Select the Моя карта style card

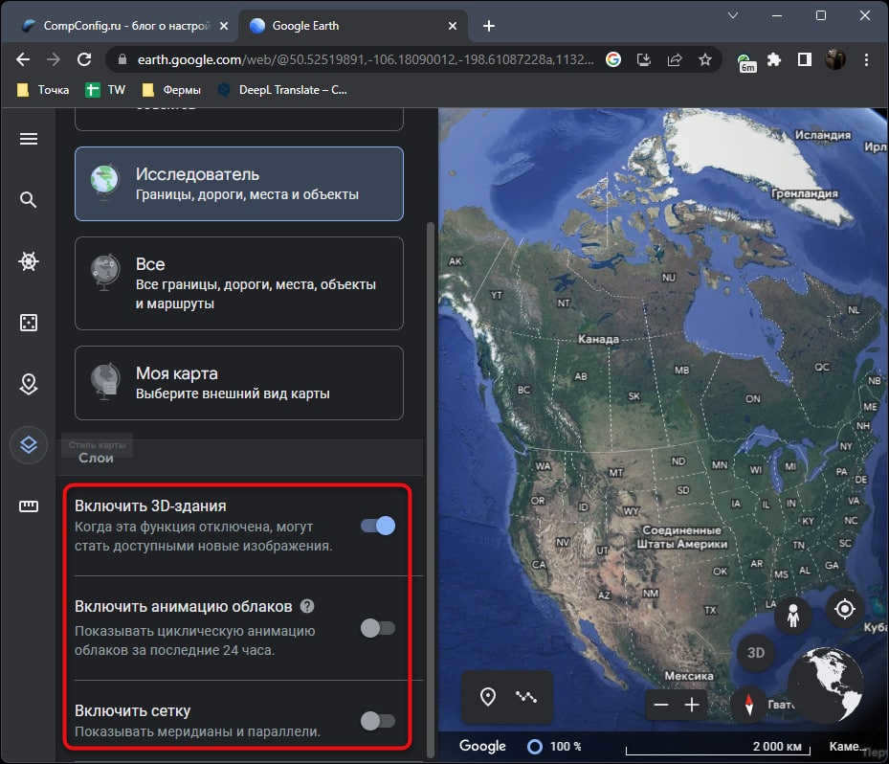click(x=238, y=383)
